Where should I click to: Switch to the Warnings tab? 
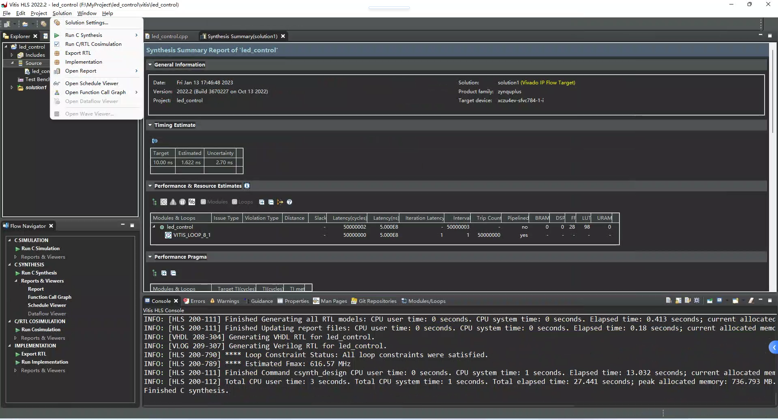[225, 301]
